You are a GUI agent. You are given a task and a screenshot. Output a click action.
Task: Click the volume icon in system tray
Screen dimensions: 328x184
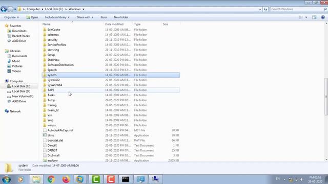coord(301,179)
